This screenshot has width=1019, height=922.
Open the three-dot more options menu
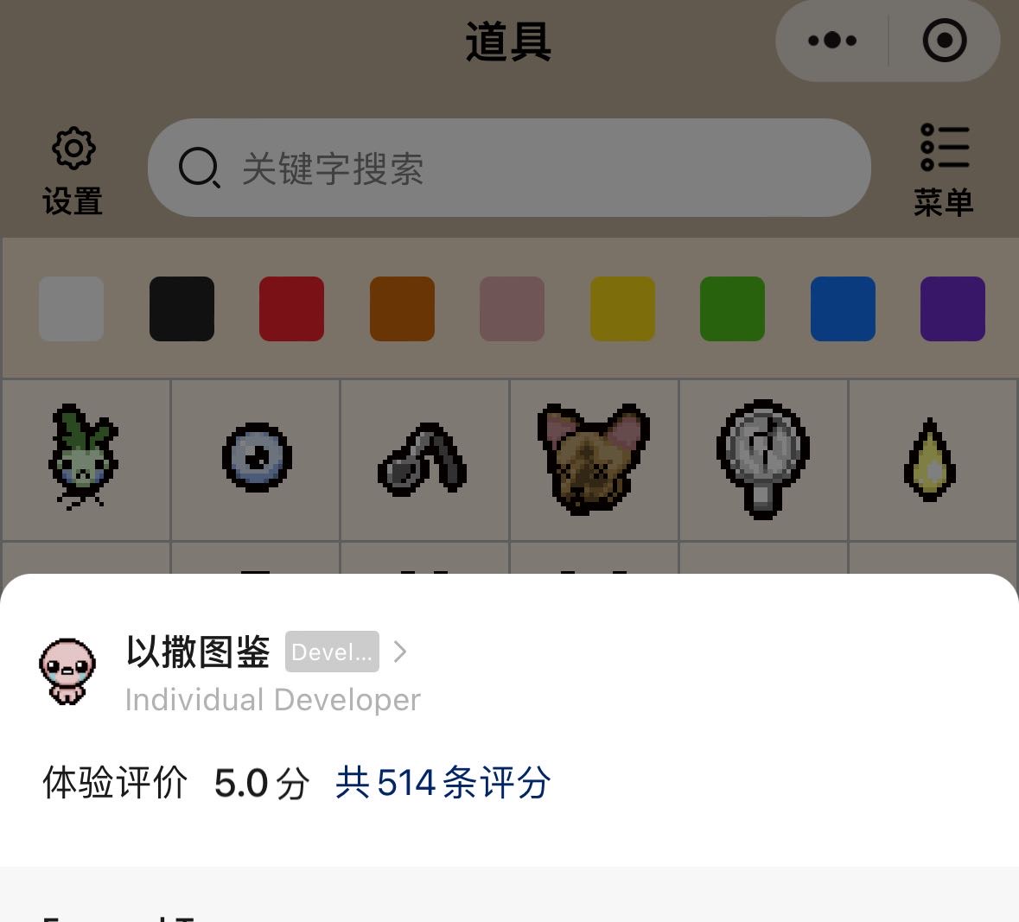831,41
